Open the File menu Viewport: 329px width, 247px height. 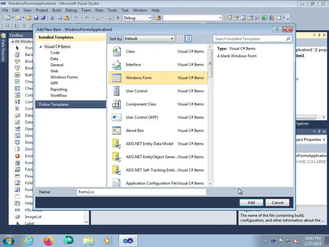click(x=5, y=10)
